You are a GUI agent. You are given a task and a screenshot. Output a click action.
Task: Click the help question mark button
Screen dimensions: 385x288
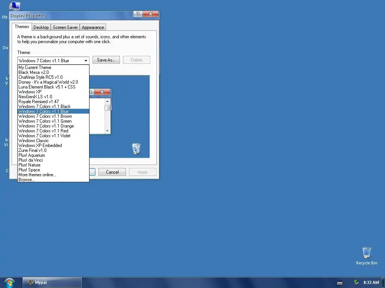pyautogui.click(x=138, y=14)
